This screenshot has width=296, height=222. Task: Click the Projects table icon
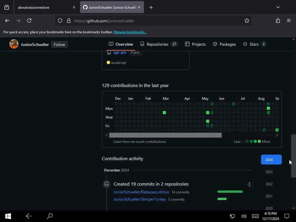pyautogui.click(x=187, y=44)
